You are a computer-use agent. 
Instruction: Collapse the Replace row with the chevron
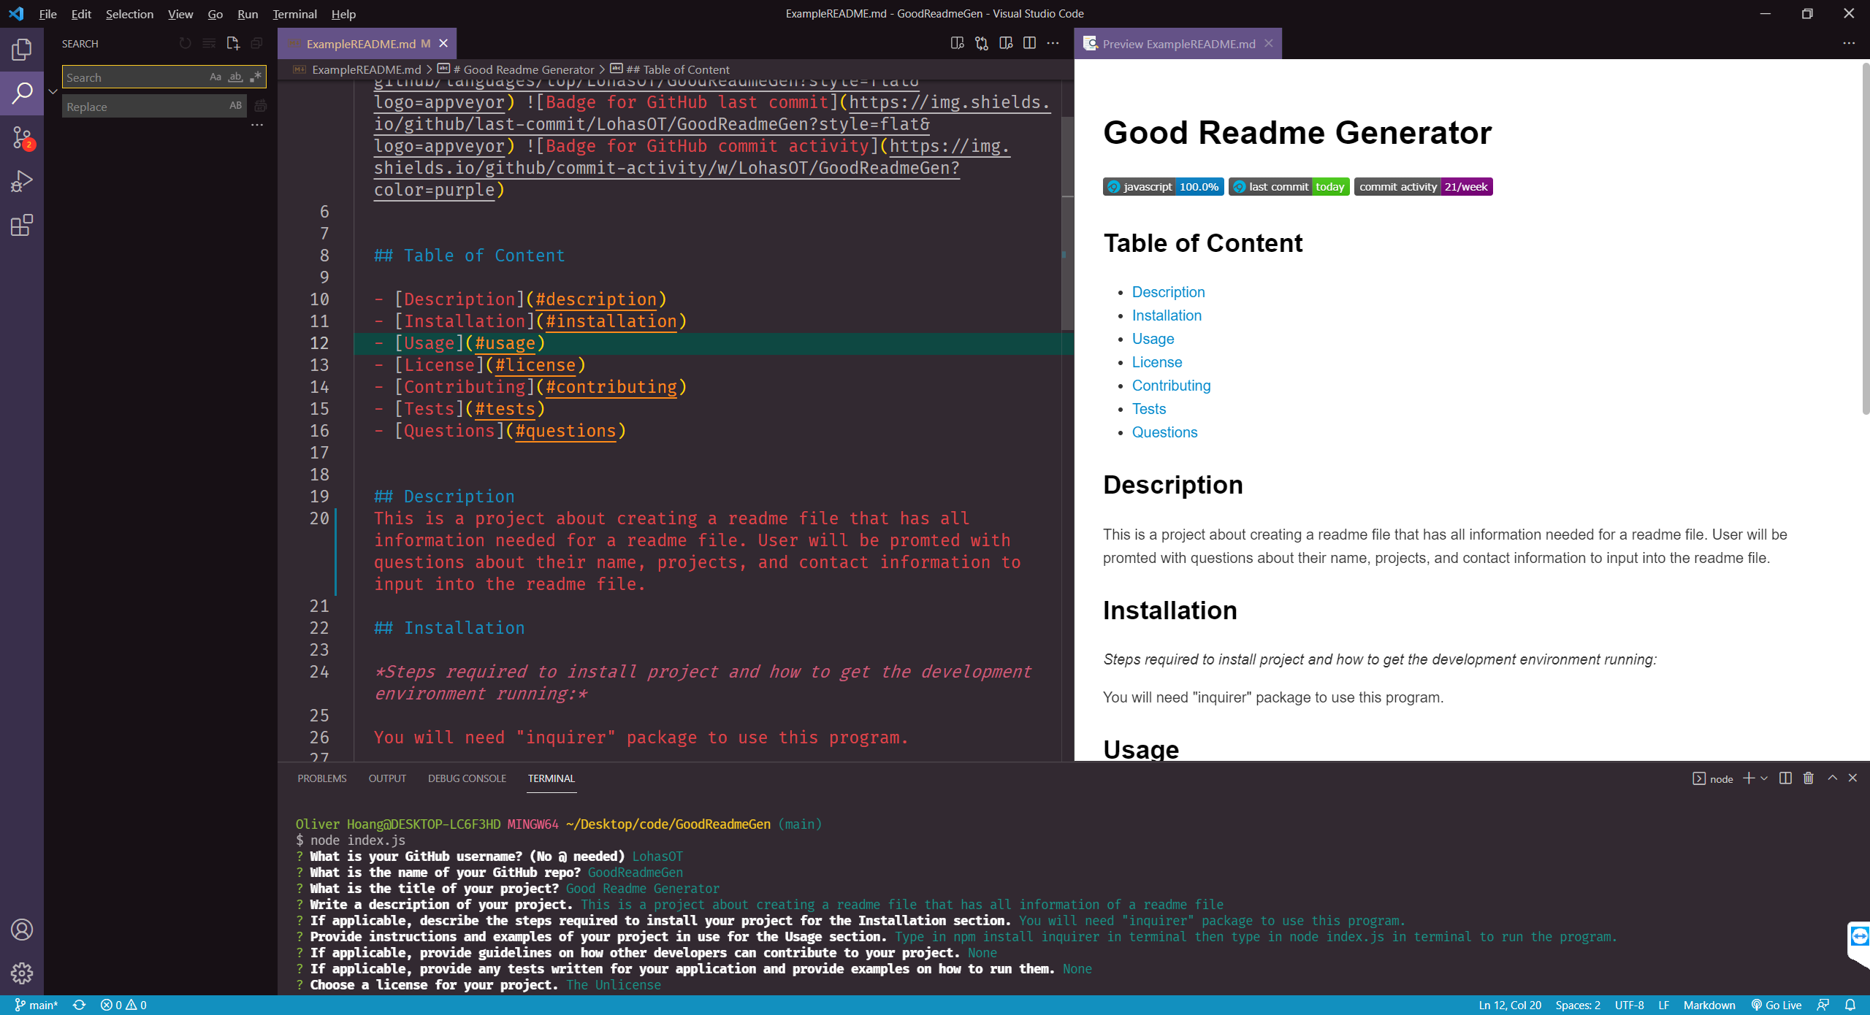tap(53, 92)
